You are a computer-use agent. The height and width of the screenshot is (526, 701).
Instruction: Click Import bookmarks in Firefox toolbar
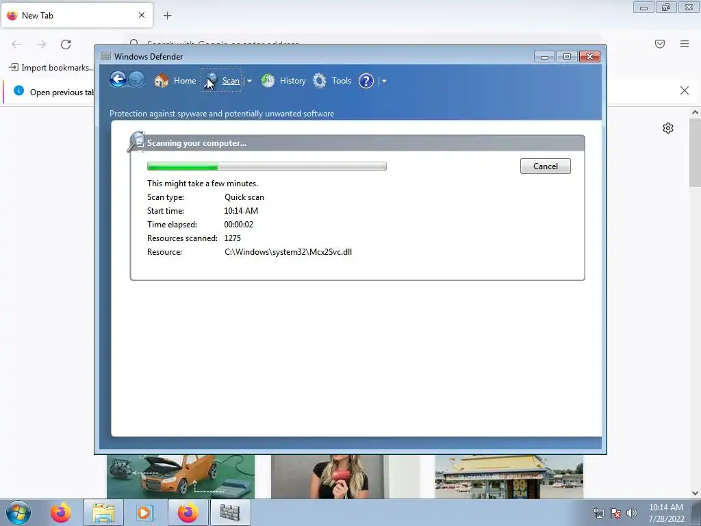(x=51, y=68)
